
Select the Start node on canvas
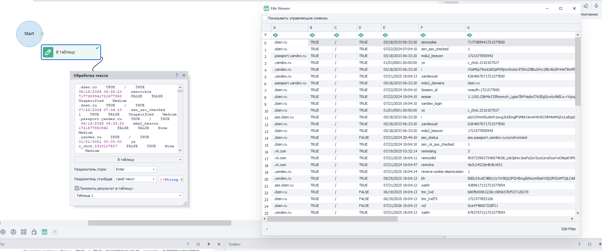29,34
